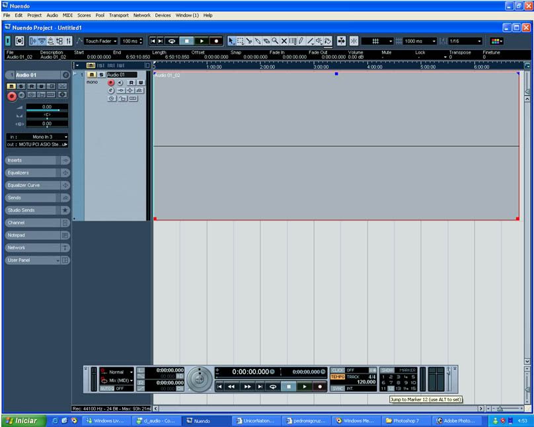Open snap type grid dropdown
The height and width of the screenshot is (427, 534).
[377, 41]
